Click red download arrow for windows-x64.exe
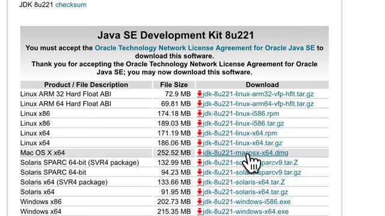The height and width of the screenshot is (216, 385). [x=200, y=211]
